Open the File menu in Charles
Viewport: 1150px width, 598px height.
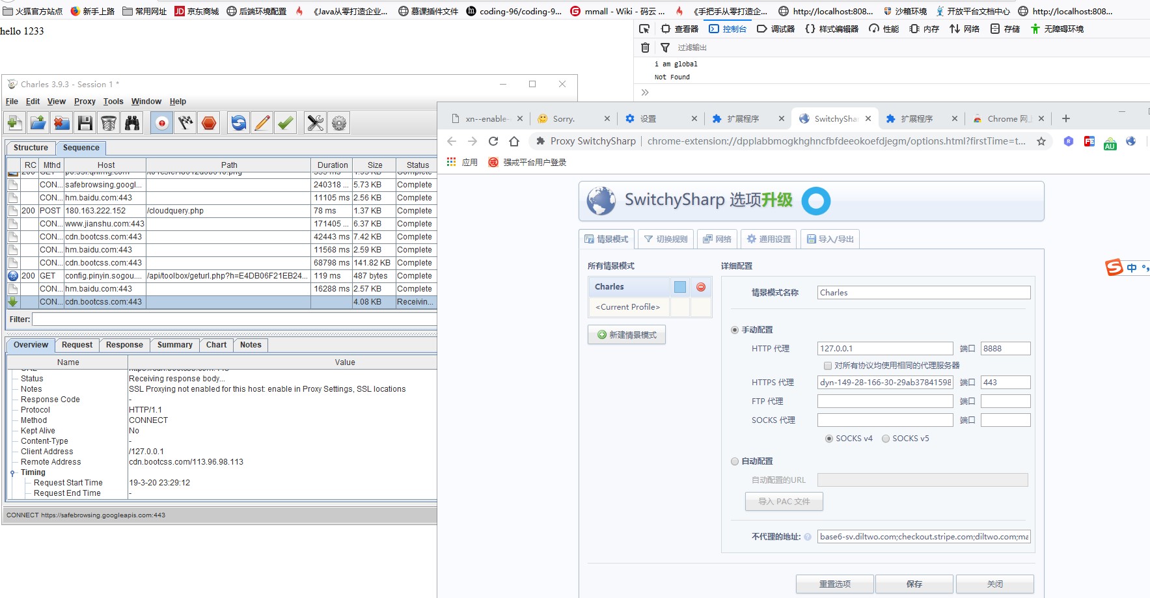tap(12, 102)
